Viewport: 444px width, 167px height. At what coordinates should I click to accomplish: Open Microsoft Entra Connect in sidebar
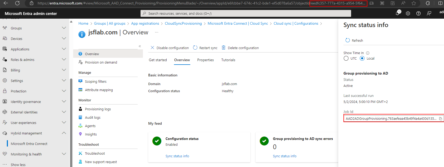29,144
